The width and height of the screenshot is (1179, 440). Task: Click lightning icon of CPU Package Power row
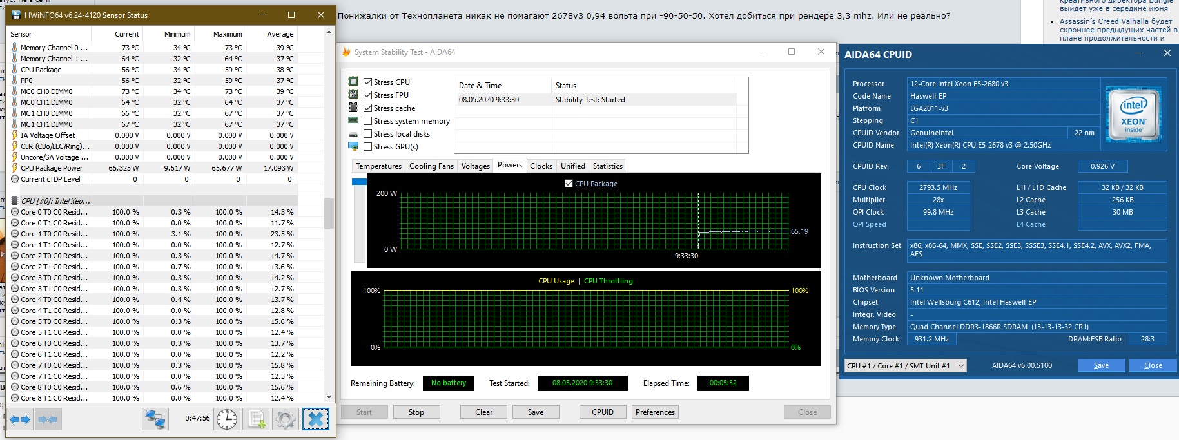(x=15, y=168)
